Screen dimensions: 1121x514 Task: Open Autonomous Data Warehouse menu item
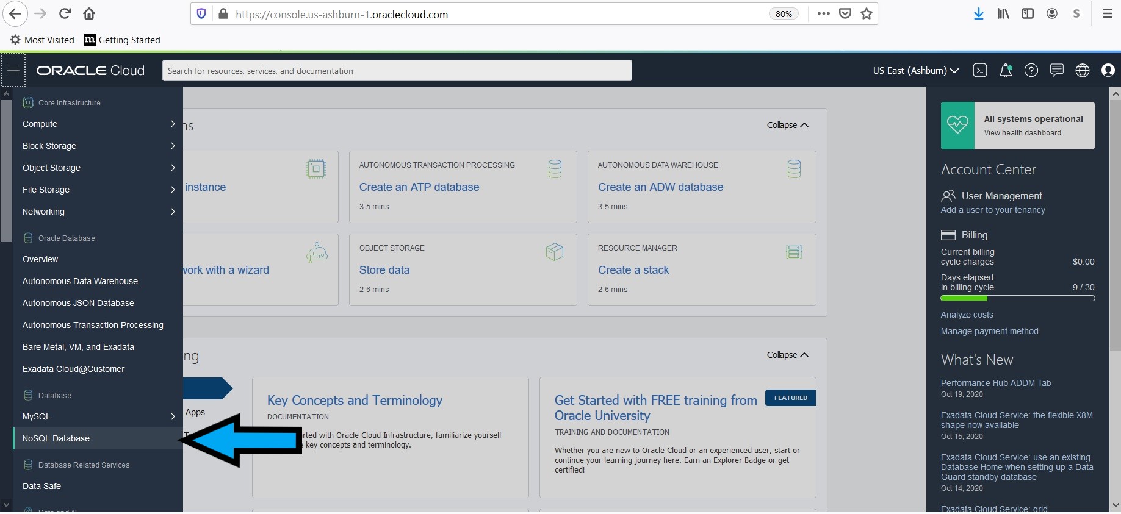(x=80, y=281)
